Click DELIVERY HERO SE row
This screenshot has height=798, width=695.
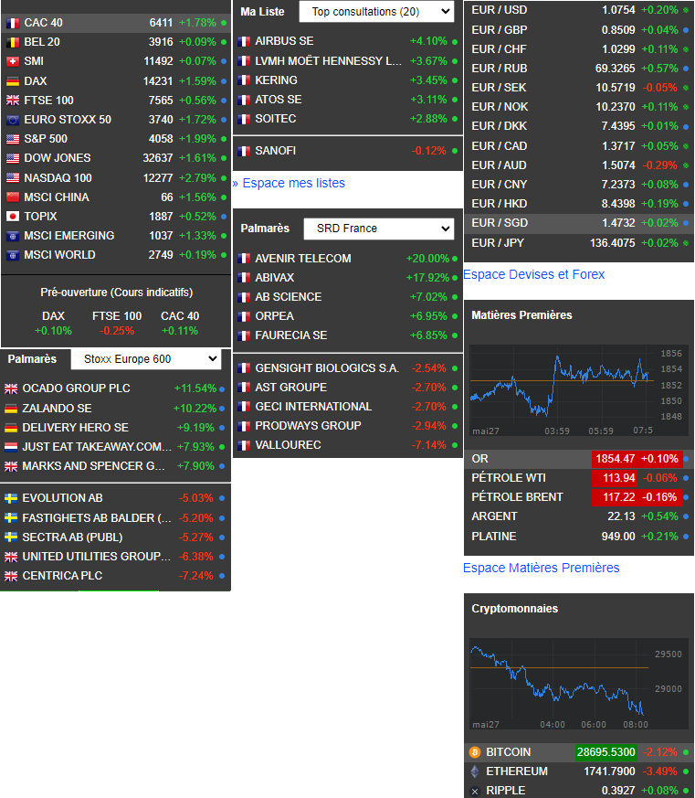click(115, 428)
